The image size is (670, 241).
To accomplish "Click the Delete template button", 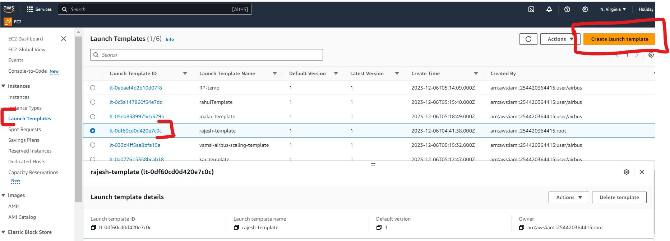I will [619, 197].
